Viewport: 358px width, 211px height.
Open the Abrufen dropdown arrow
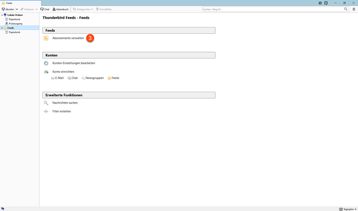click(x=17, y=9)
